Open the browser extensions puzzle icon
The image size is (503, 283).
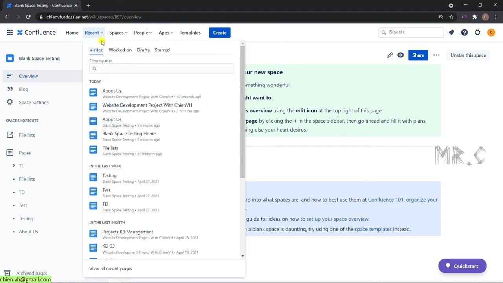click(475, 17)
